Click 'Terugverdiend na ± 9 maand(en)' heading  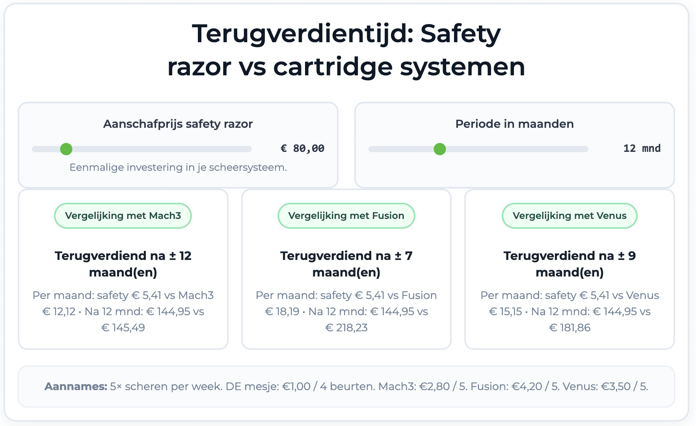569,264
